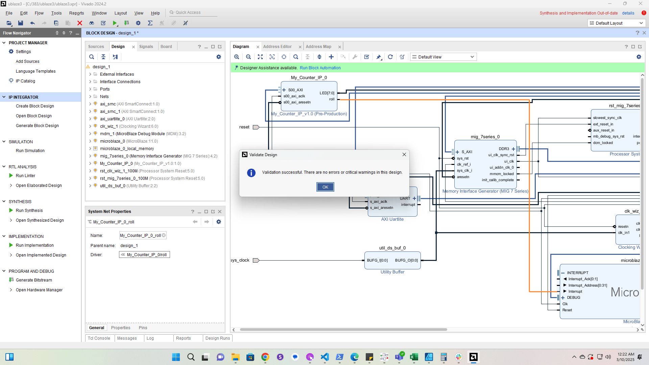Click the Validate Design checkmark icon in diagram toolbar
This screenshot has width=649, height=365.
point(367,57)
